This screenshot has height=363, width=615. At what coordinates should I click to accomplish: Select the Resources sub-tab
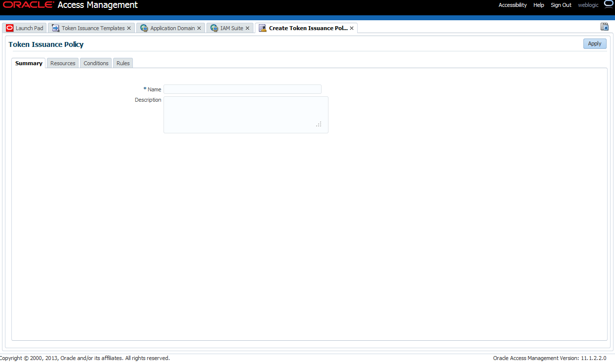(x=63, y=63)
